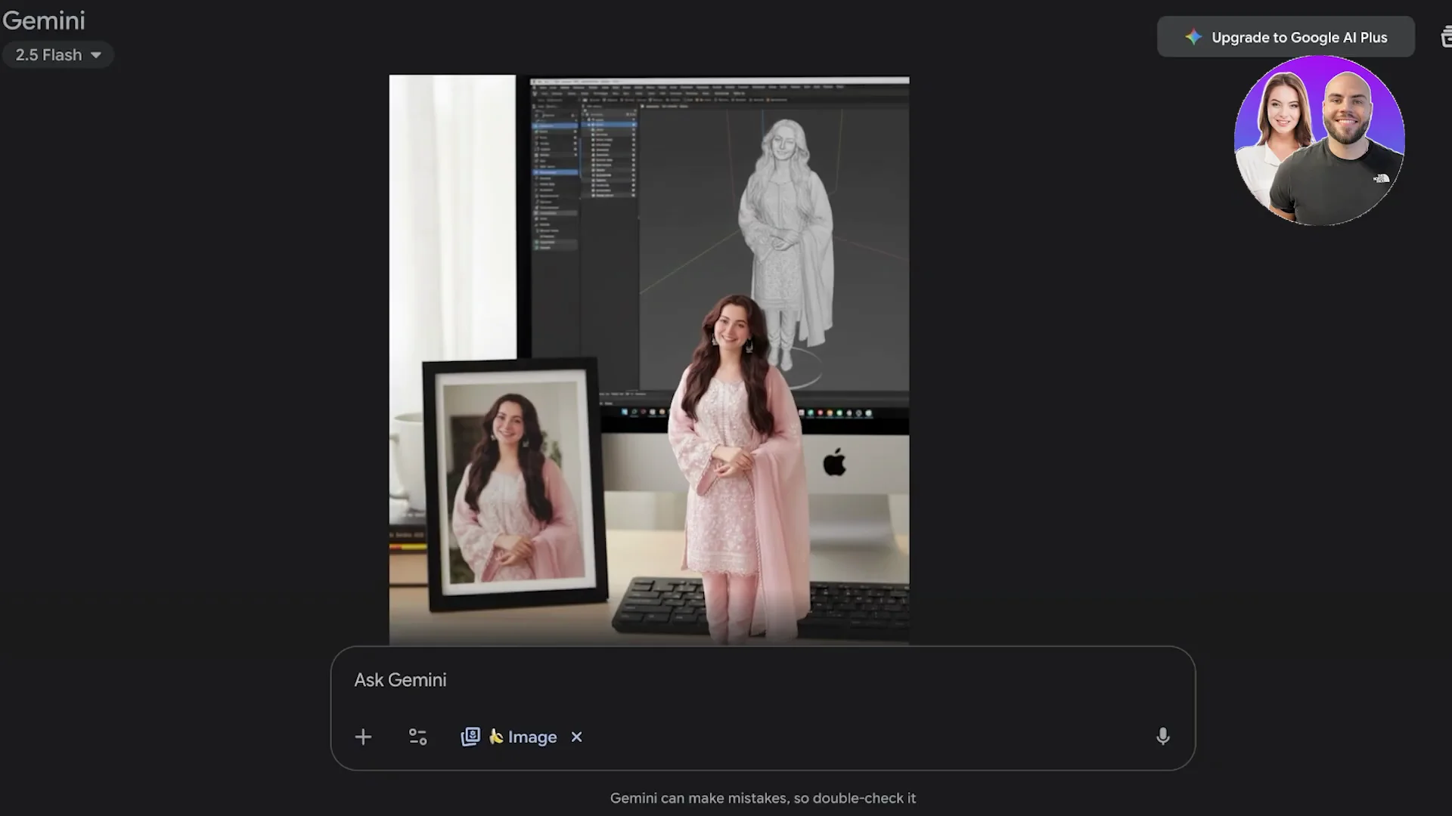Select the Nano Banana Image tool icon
The width and height of the screenshot is (1452, 816).
[470, 737]
